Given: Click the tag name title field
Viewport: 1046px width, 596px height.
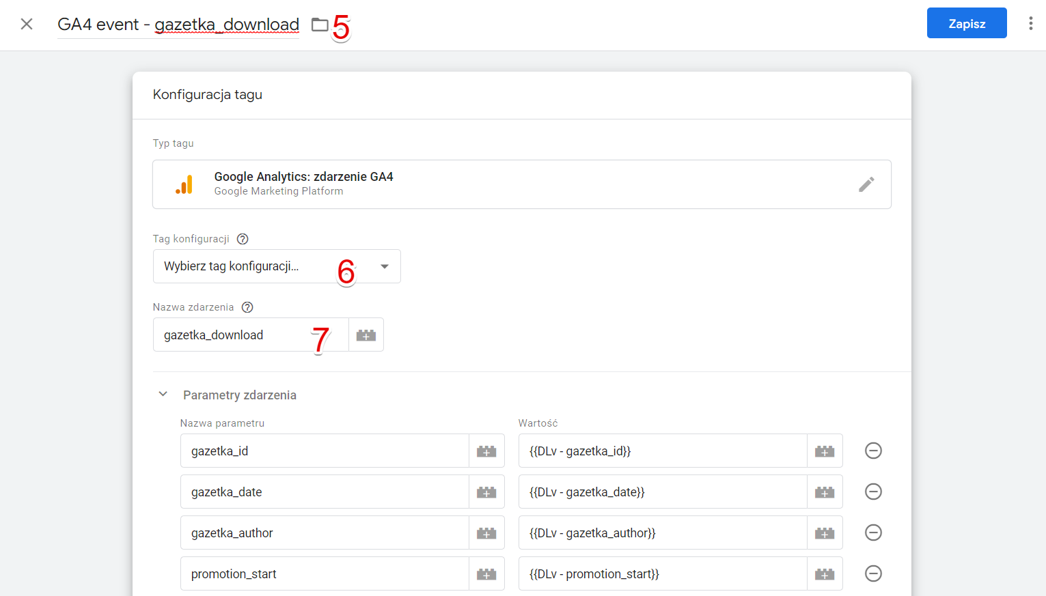Looking at the screenshot, I should [x=178, y=25].
